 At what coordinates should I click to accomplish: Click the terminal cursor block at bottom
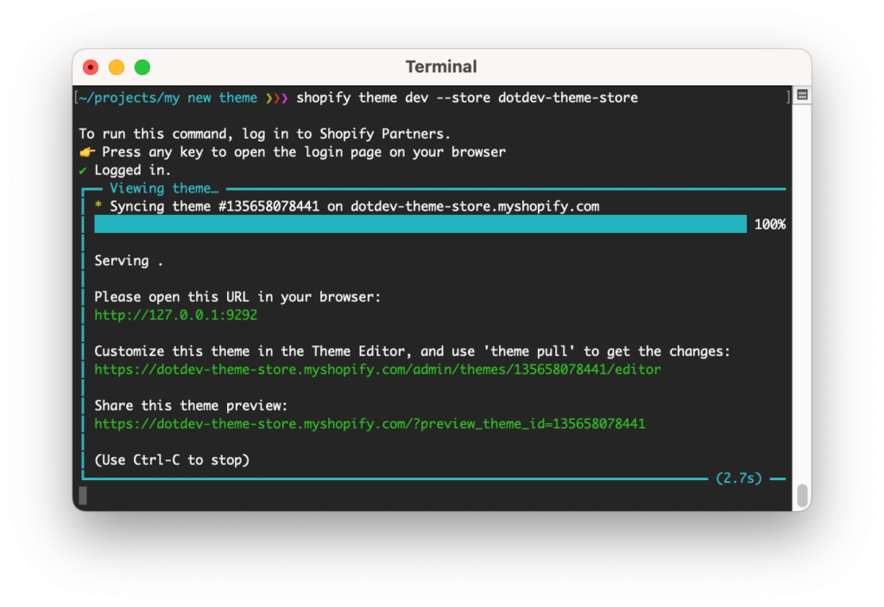tap(83, 496)
